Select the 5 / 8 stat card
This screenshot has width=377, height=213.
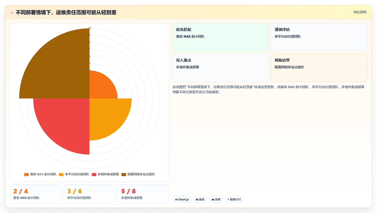(x=143, y=194)
